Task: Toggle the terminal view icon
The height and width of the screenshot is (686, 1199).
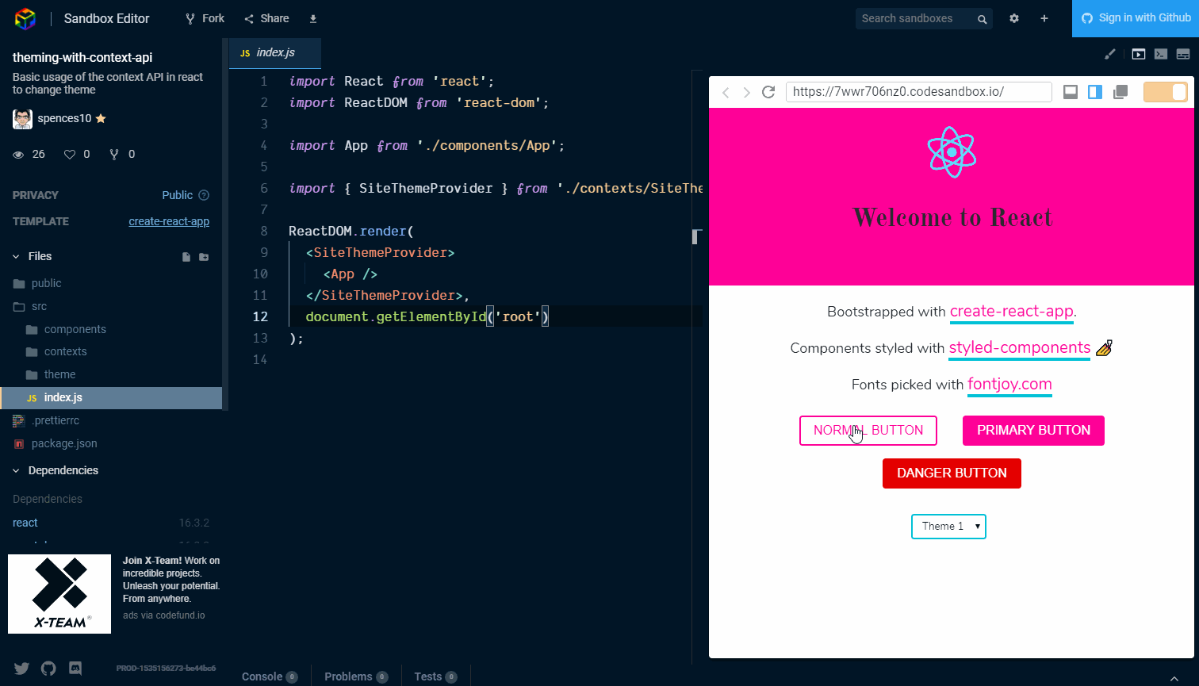Action: [1160, 54]
